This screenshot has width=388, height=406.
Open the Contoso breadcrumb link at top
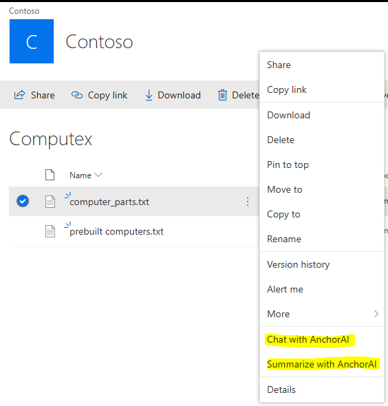24,11
